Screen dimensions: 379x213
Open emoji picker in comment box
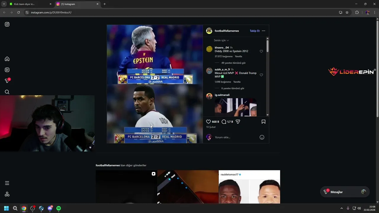tap(262, 137)
